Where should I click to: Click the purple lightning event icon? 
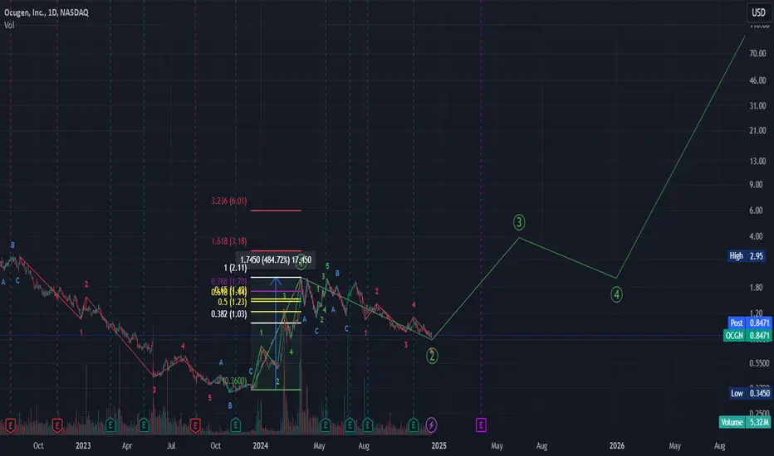(x=431, y=424)
